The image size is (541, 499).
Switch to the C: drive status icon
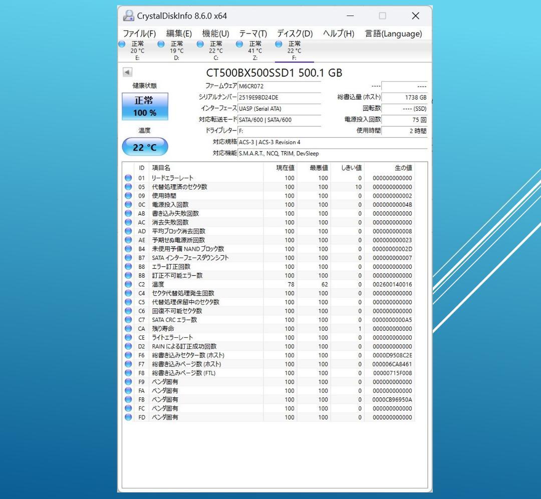(200, 44)
